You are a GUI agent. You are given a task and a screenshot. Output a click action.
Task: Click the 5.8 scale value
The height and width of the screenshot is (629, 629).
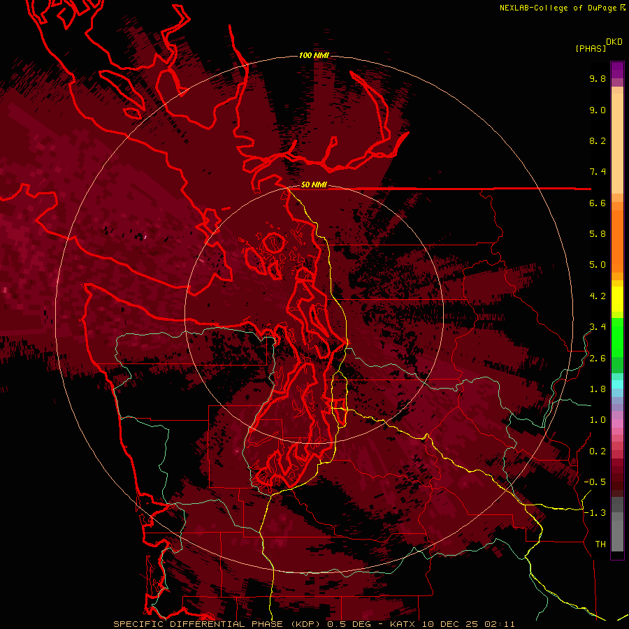coord(598,234)
